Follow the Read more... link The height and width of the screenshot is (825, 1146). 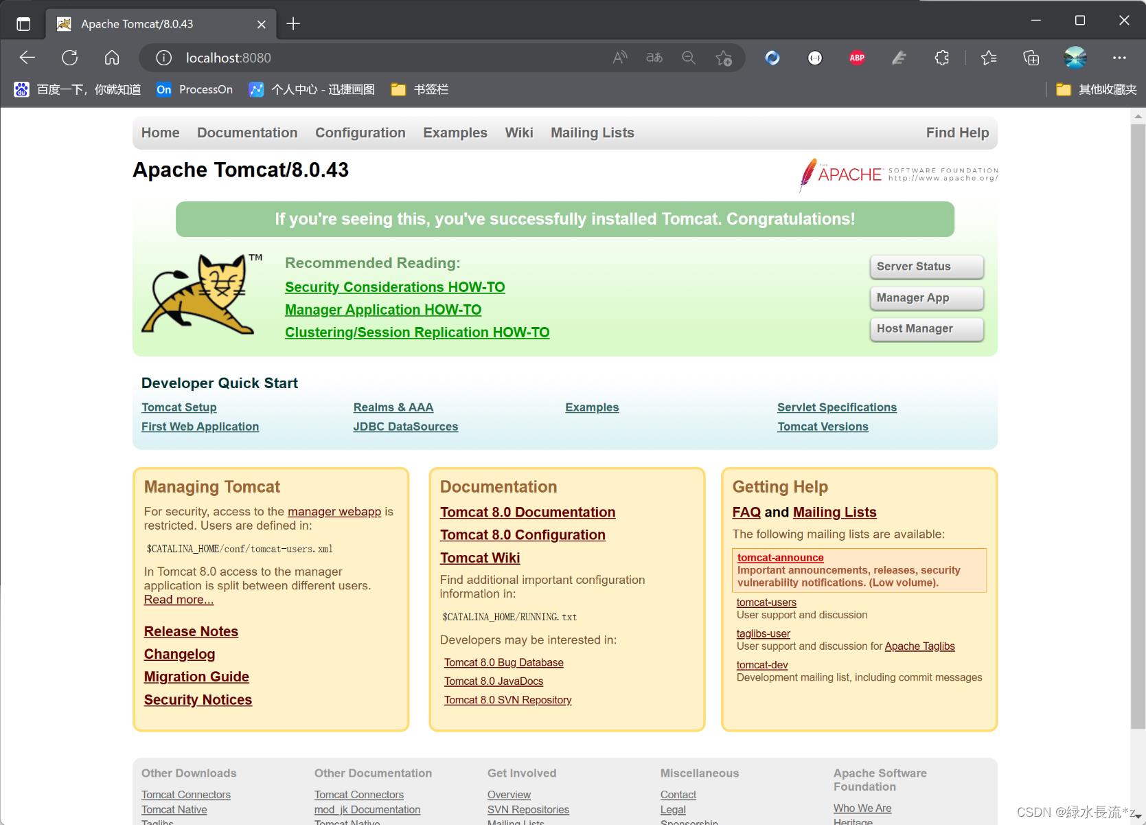[179, 600]
